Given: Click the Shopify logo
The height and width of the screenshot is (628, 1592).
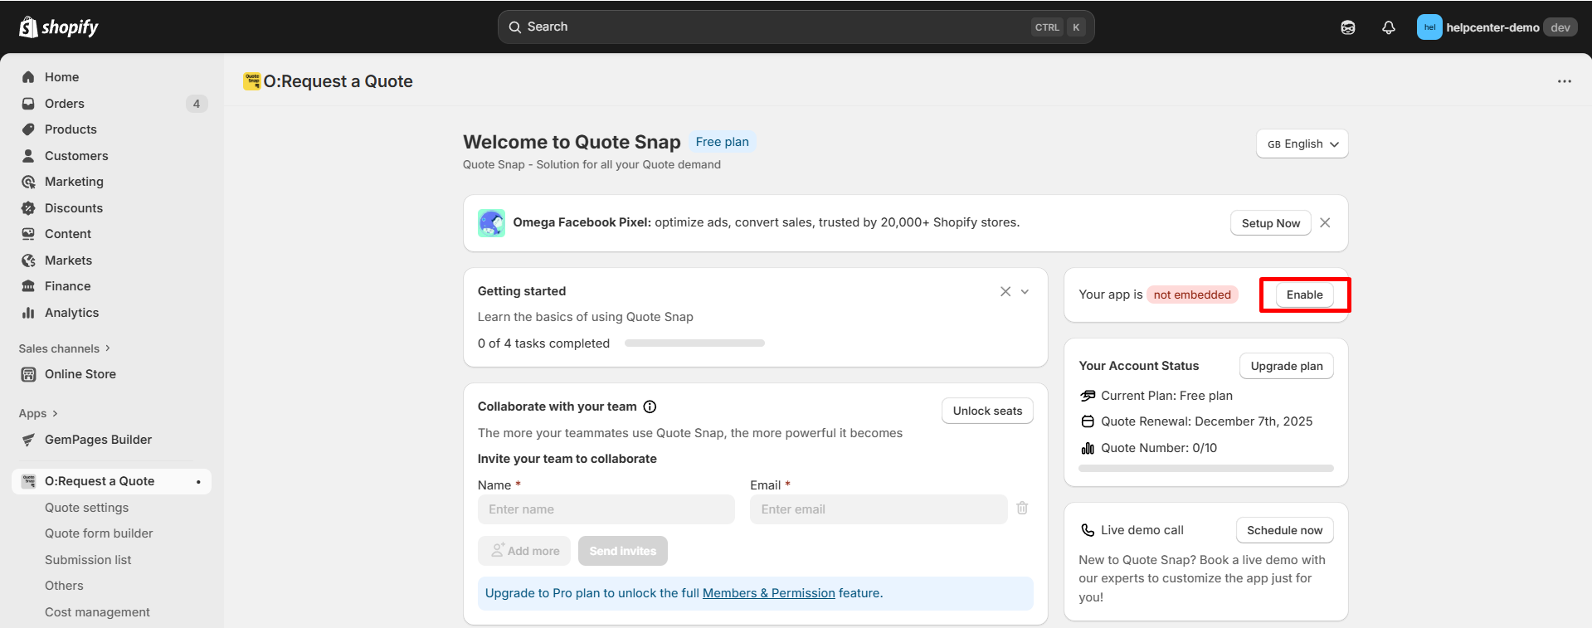Looking at the screenshot, I should [58, 27].
